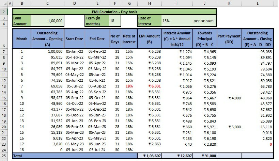Screen dimensions: 279x161
Task: Click the ₹ 43 interest cell
Action: tap(188, 144)
